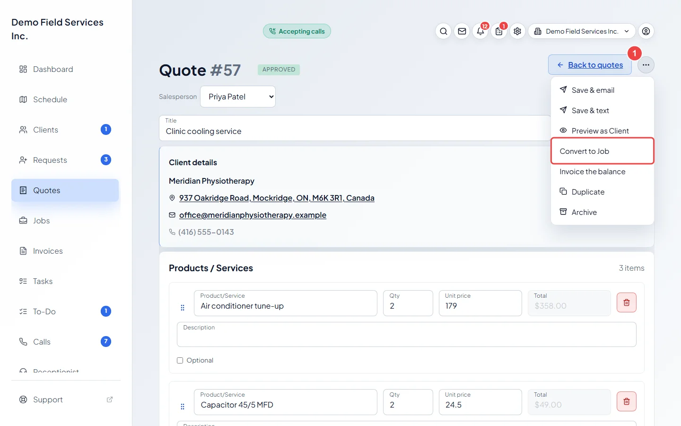Image resolution: width=681 pixels, height=426 pixels.
Task: Click the To-Do checklist icon in sidebar
Action: 23,311
